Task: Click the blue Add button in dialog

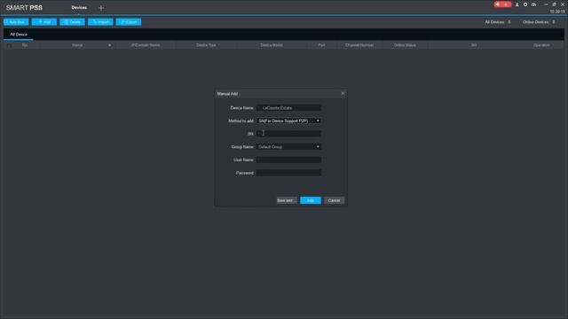Action: click(311, 200)
